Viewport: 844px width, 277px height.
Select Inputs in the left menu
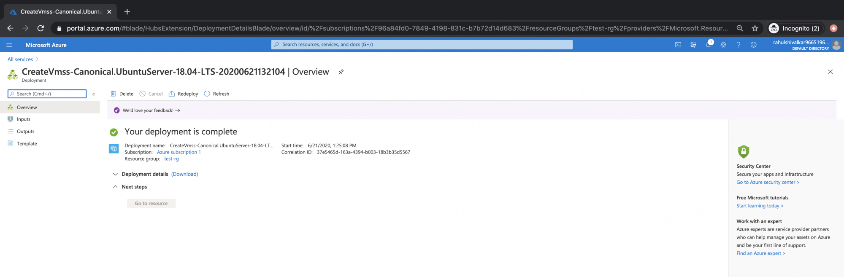(50, 119)
